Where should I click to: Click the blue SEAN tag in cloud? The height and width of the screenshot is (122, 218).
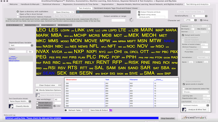point(48,73)
